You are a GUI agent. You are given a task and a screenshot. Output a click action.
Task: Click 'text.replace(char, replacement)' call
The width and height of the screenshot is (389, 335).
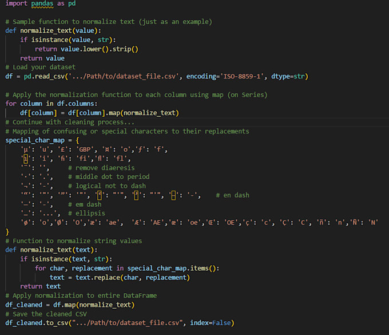pos(133,277)
